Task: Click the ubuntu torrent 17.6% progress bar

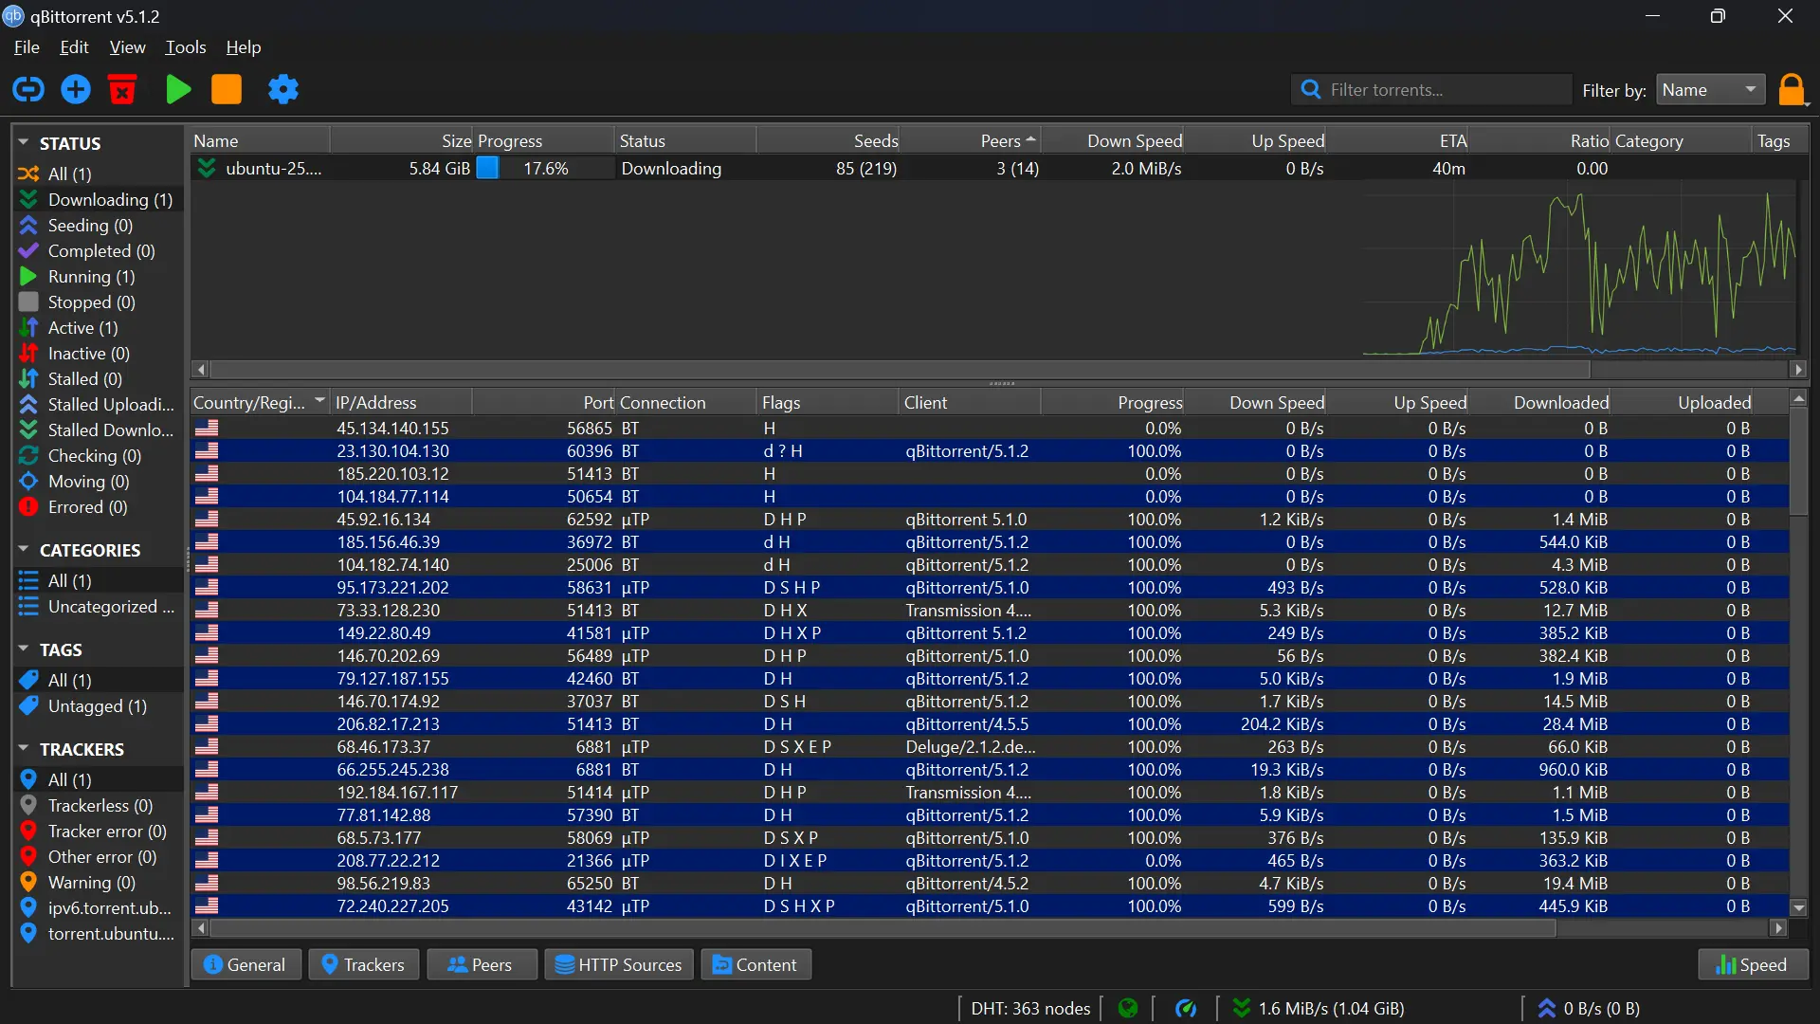Action: pos(545,168)
